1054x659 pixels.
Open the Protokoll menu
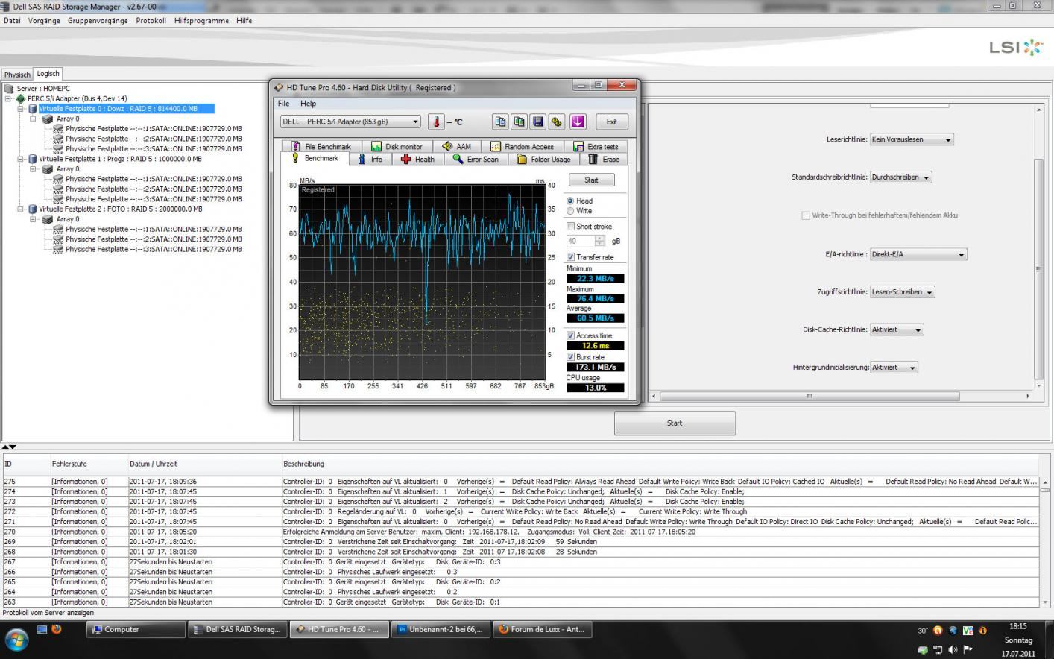[x=151, y=21]
